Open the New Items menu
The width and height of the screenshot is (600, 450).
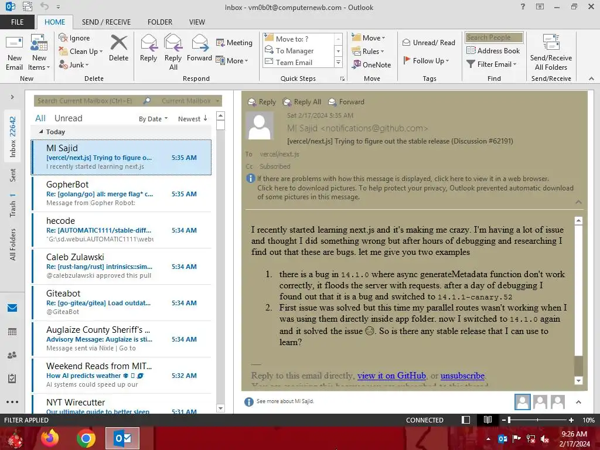pyautogui.click(x=39, y=52)
